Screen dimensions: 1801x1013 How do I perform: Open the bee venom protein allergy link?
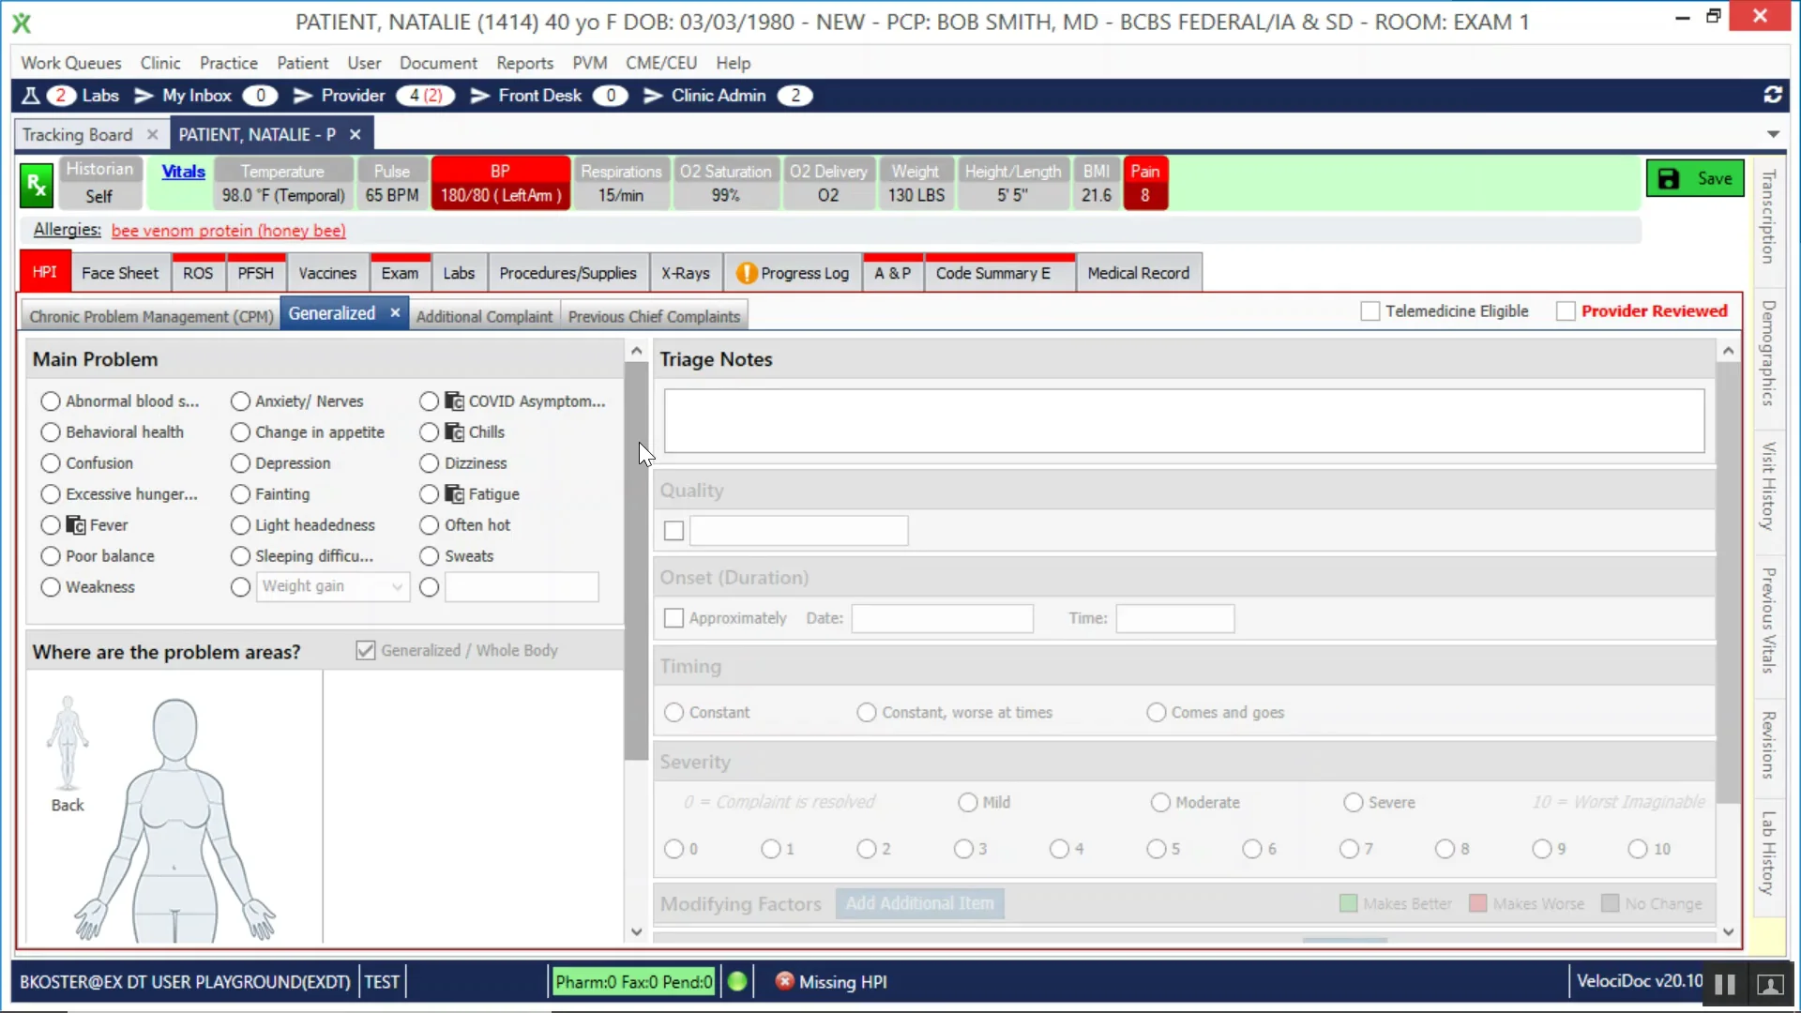(x=228, y=230)
